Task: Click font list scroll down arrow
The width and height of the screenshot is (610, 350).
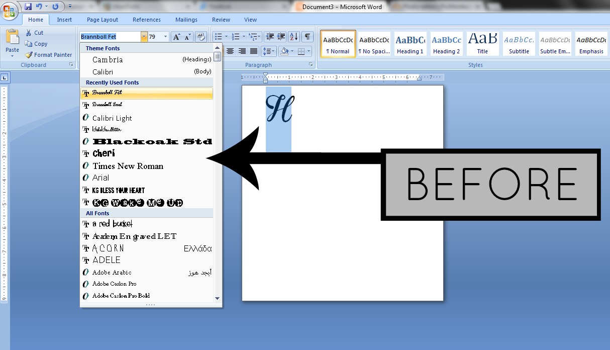Action: coord(218,298)
